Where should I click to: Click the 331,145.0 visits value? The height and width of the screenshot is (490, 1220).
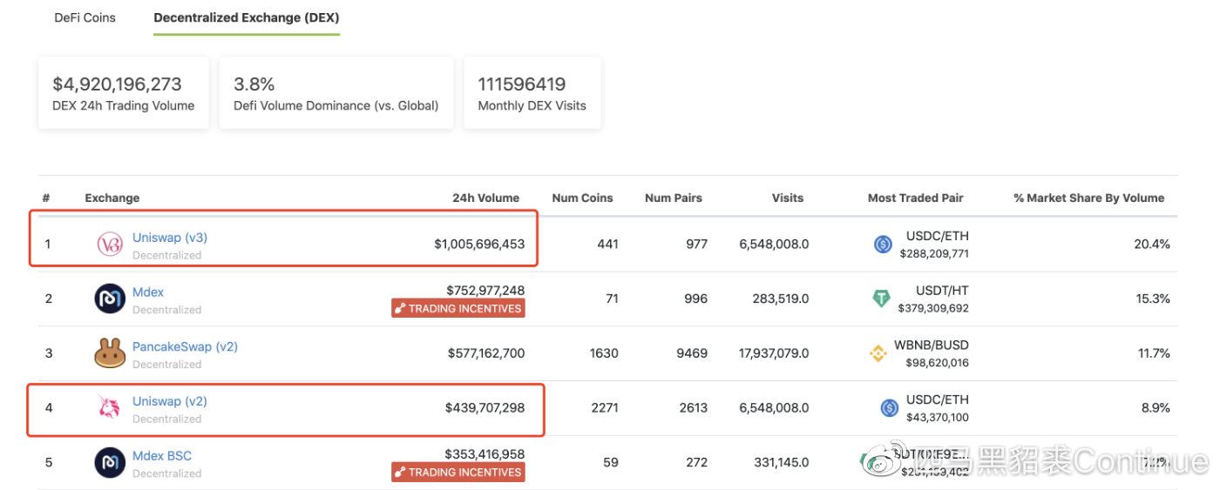click(782, 462)
